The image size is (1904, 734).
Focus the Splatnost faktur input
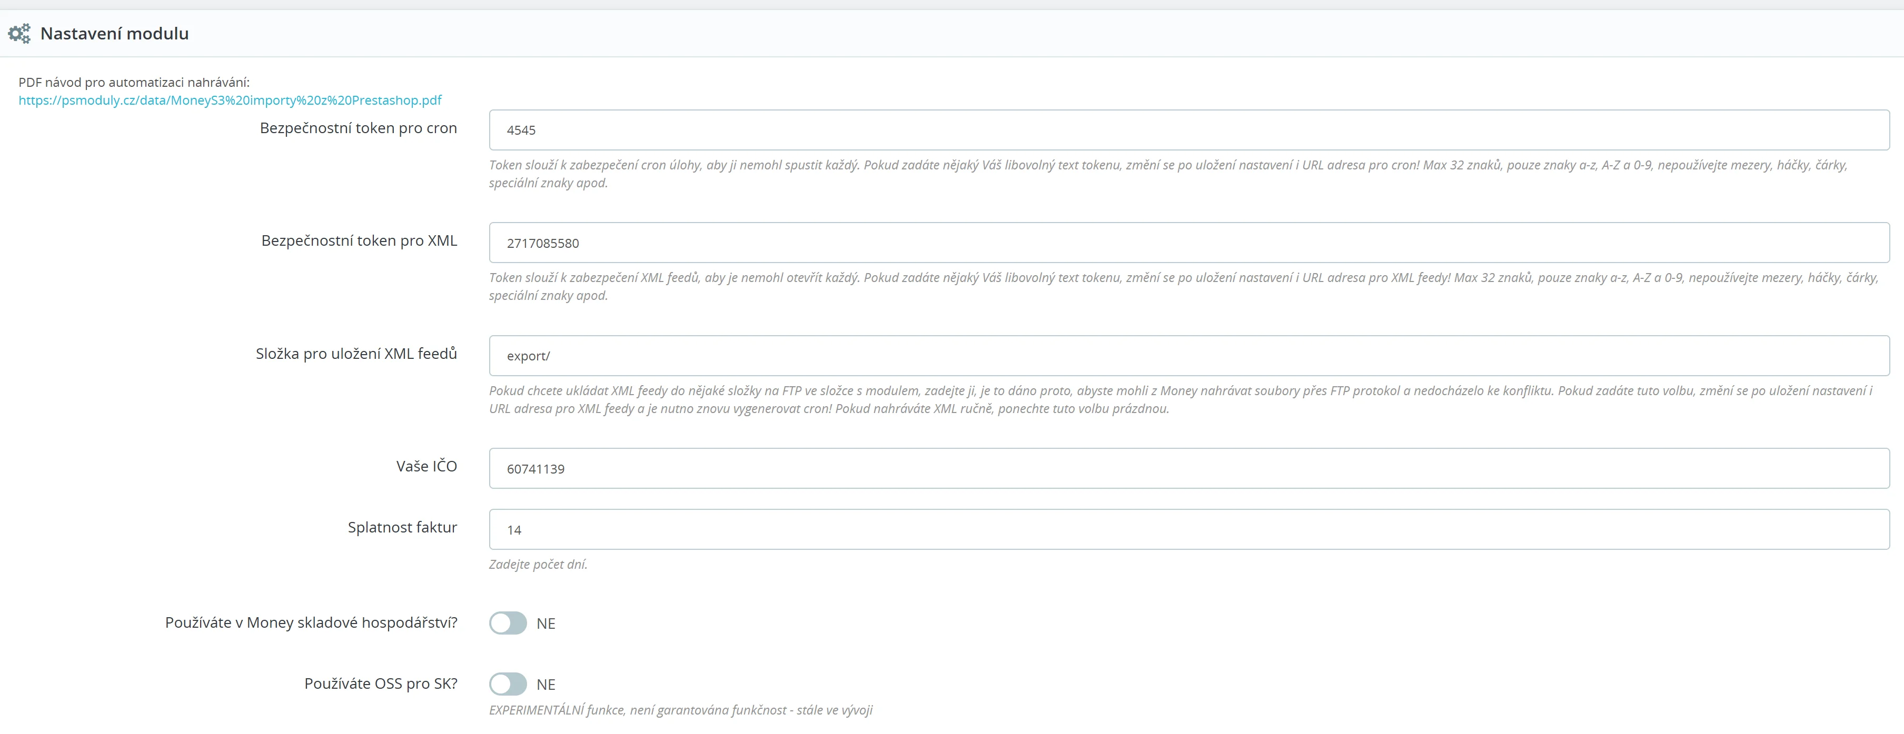[1188, 529]
